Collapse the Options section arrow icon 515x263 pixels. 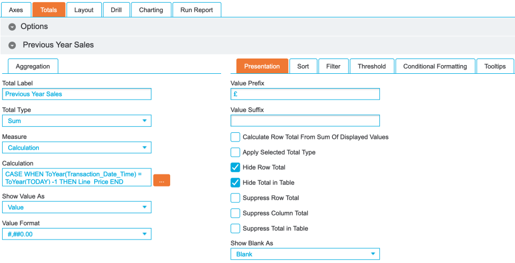point(12,27)
